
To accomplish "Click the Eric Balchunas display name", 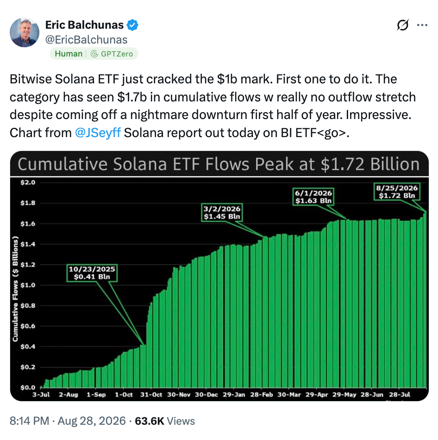I will tap(84, 25).
